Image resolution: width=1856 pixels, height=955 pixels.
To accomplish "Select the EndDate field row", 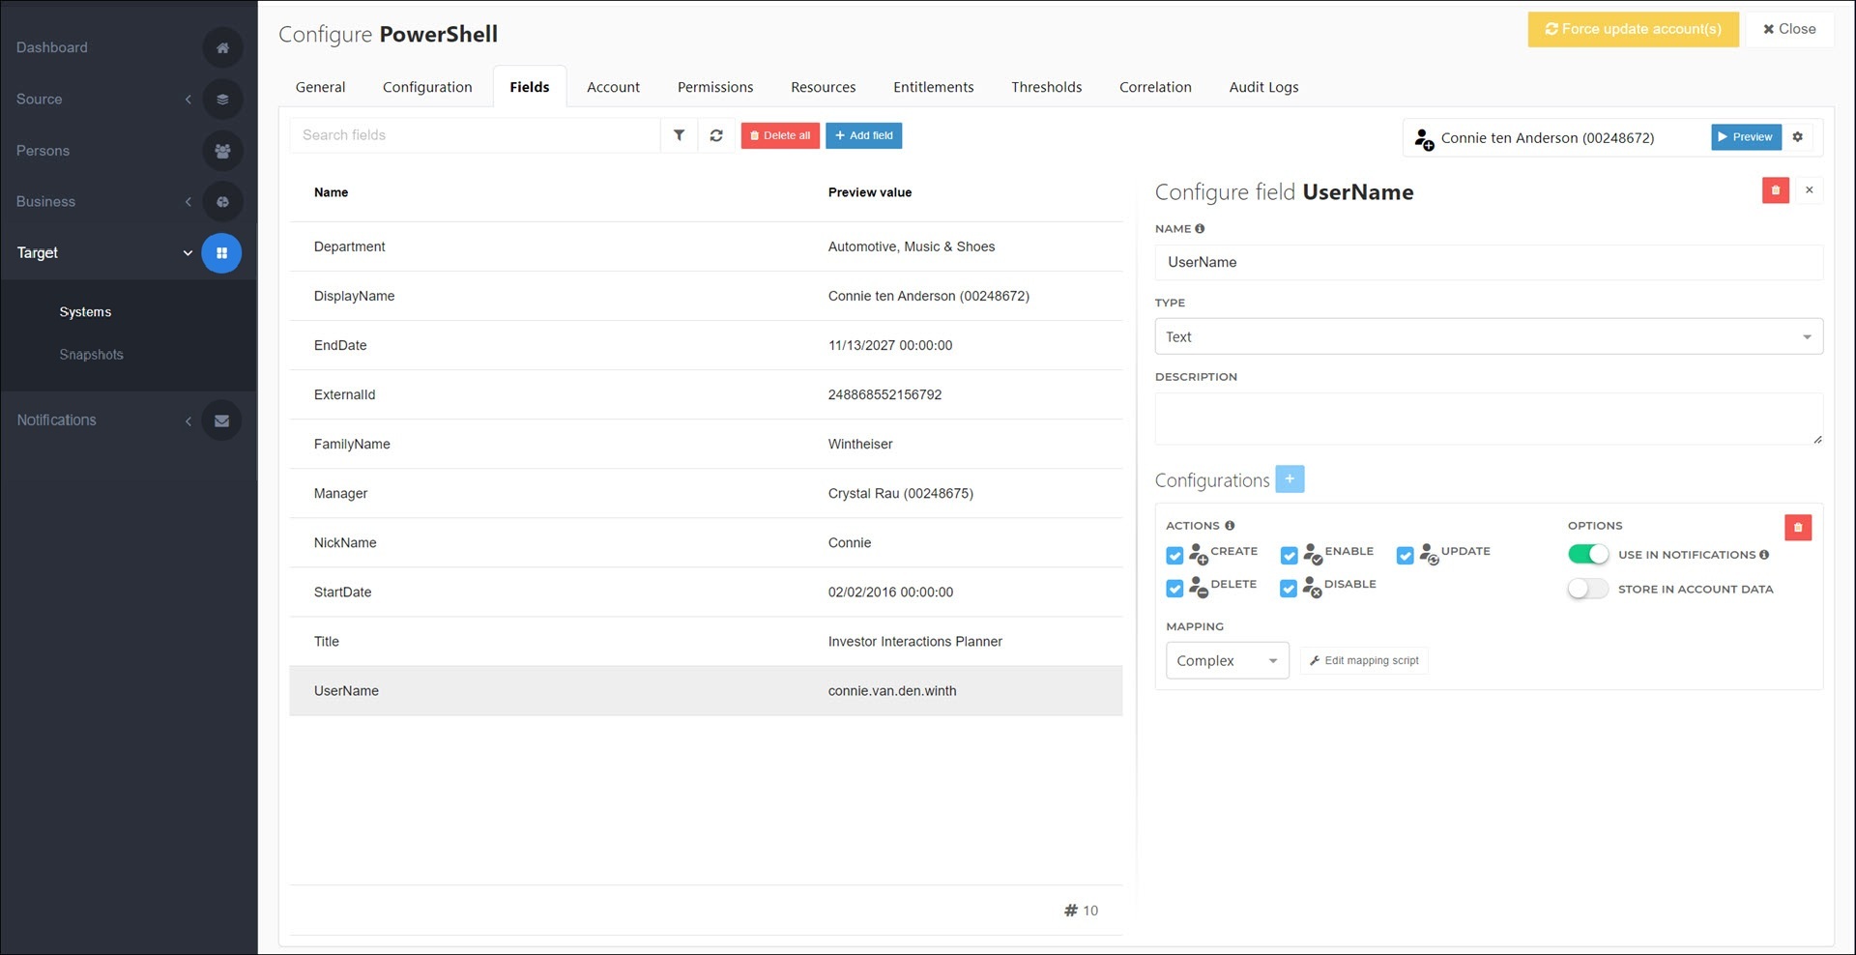I will click(x=706, y=345).
